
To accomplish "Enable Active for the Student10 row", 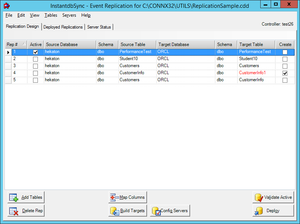I will pyautogui.click(x=35, y=59).
